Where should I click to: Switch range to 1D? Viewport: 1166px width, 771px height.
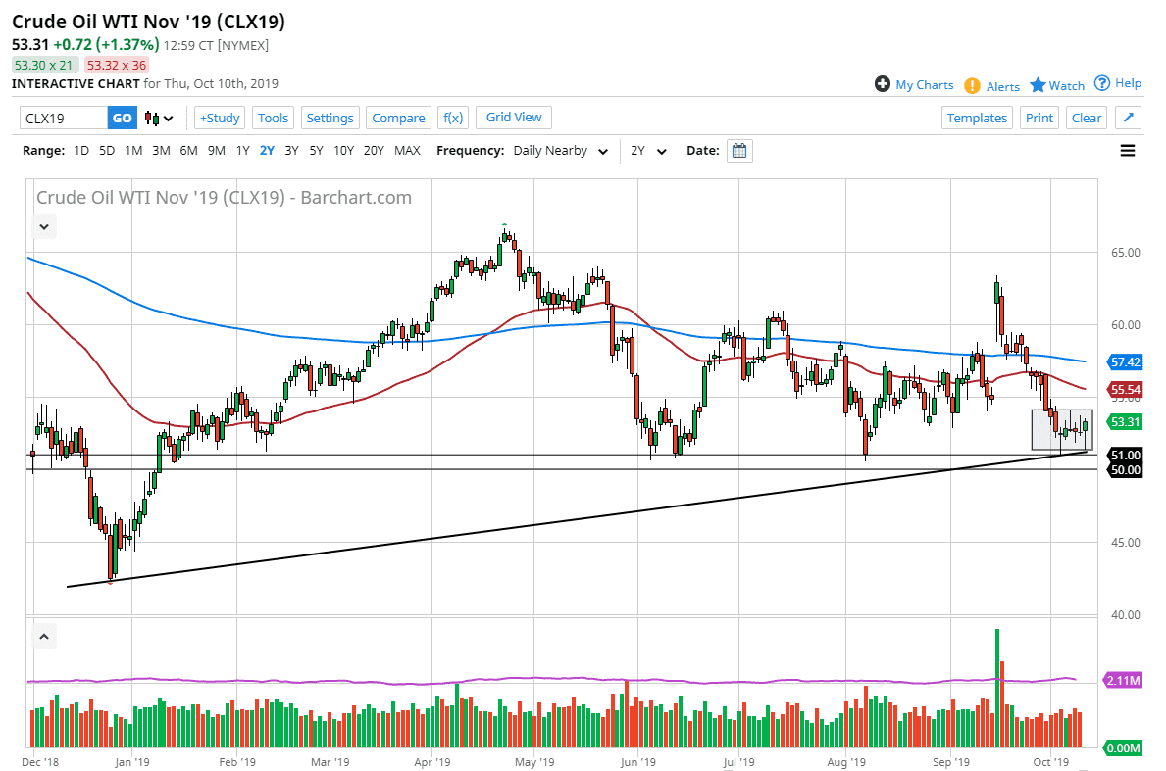point(81,150)
